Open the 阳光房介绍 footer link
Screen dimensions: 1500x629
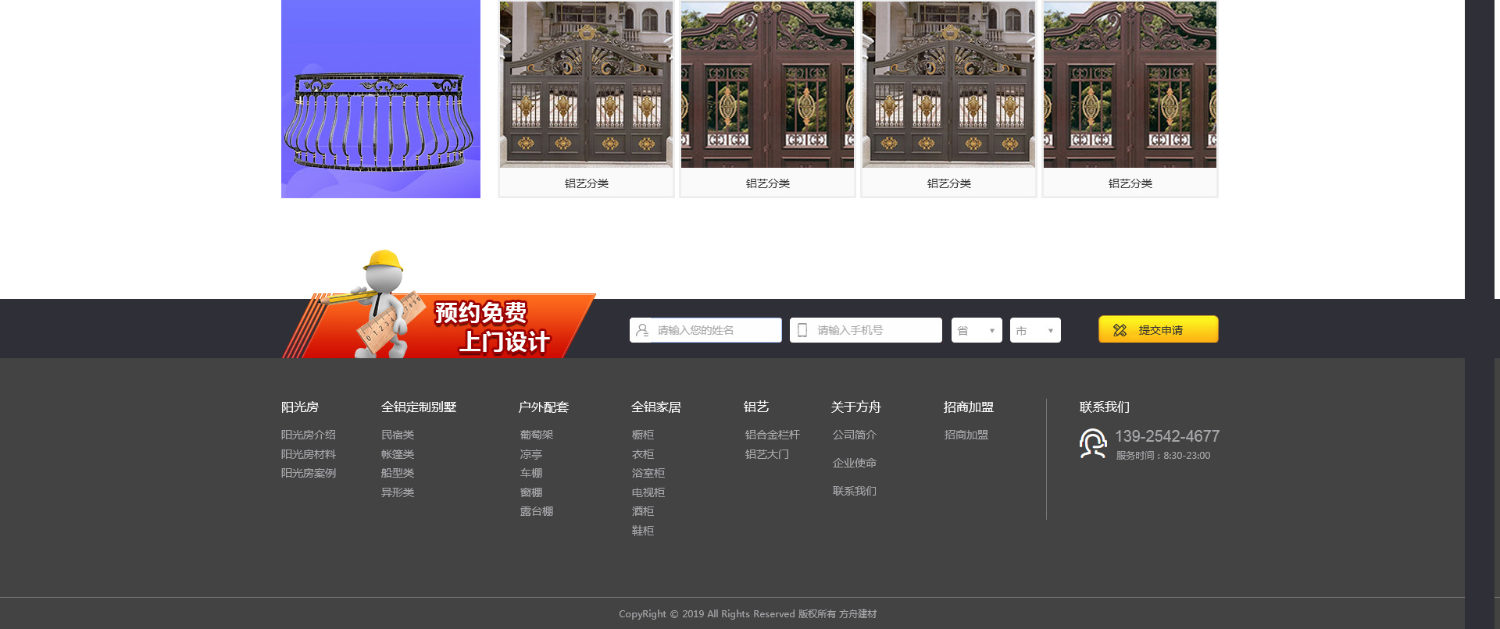pyautogui.click(x=309, y=435)
